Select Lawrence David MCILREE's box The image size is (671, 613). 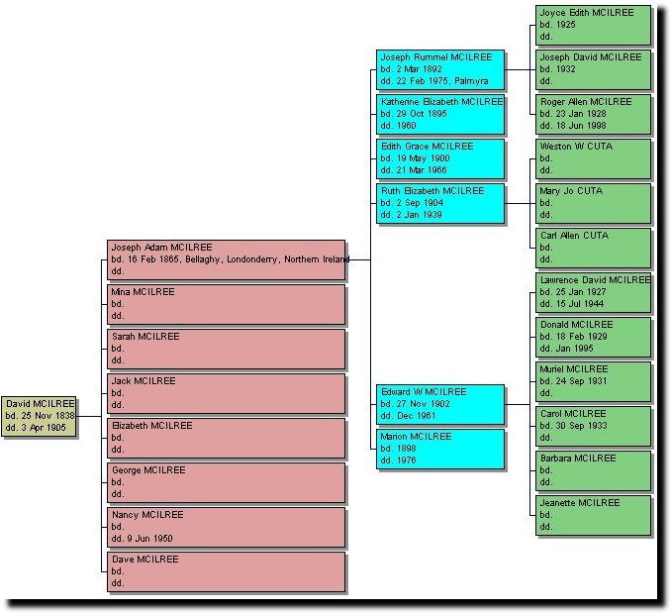coord(593,292)
